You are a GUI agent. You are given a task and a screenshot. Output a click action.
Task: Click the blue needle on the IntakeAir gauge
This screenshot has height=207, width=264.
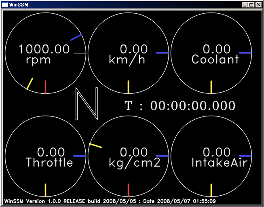[x=245, y=156]
